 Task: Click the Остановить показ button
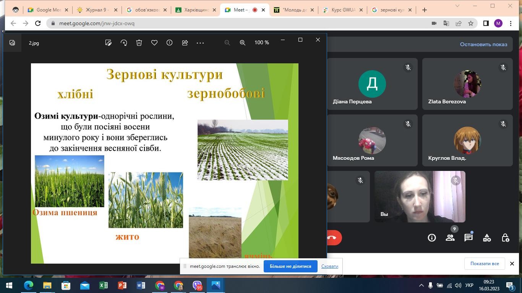(x=483, y=44)
